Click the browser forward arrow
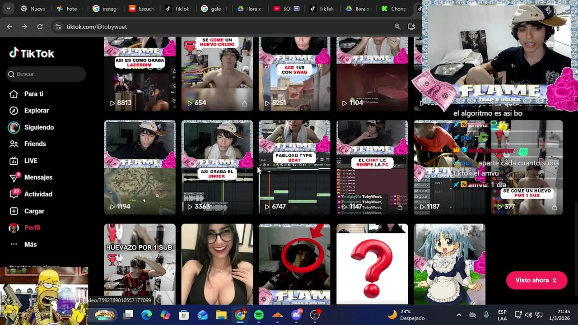 coord(24,27)
